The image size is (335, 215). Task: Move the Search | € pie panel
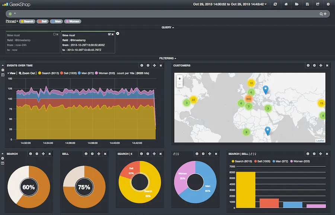(x=154, y=154)
